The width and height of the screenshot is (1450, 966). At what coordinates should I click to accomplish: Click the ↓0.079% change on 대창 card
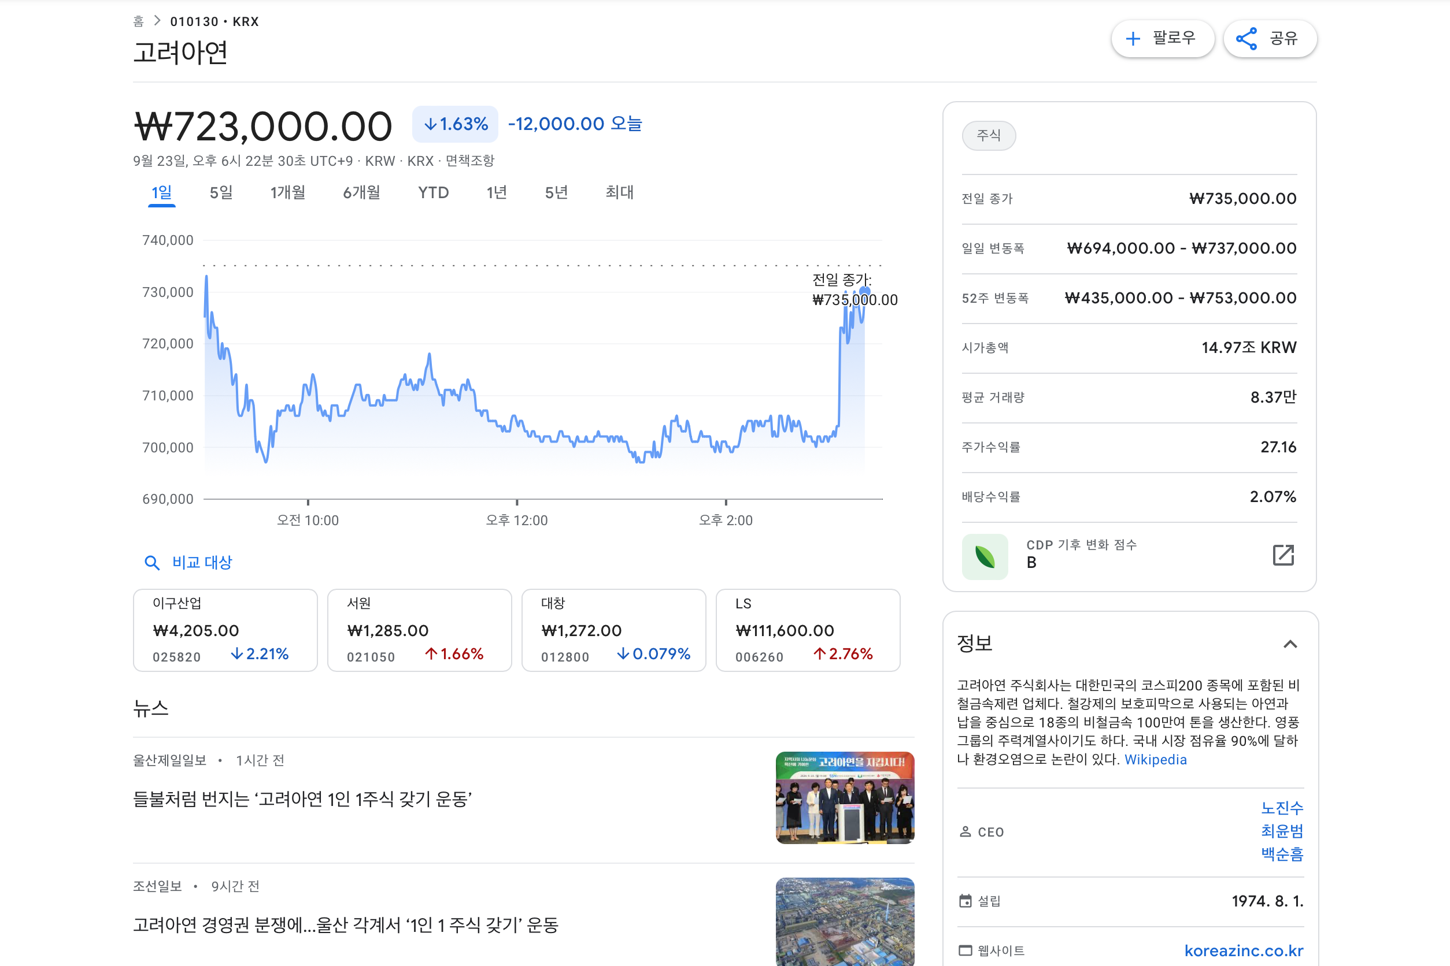click(653, 653)
